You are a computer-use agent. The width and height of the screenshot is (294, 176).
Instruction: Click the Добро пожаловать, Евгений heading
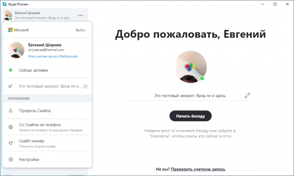(x=190, y=34)
